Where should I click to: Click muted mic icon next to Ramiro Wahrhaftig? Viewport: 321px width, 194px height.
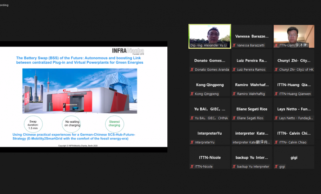click(234, 94)
